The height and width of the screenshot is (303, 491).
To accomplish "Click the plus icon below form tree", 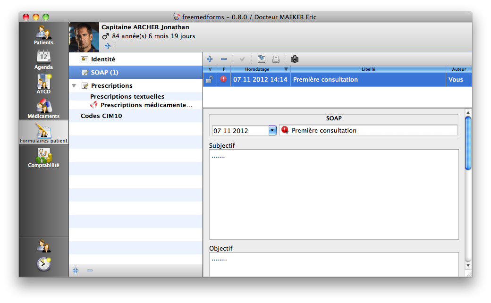I will [x=76, y=270].
